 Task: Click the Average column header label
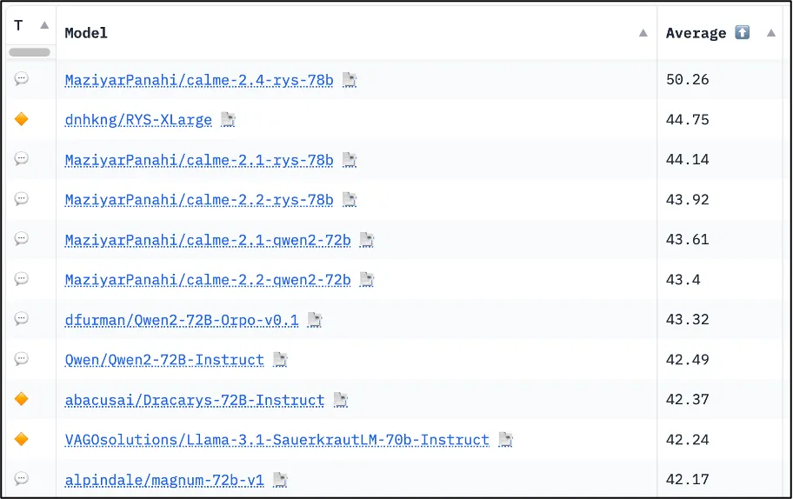coord(696,33)
